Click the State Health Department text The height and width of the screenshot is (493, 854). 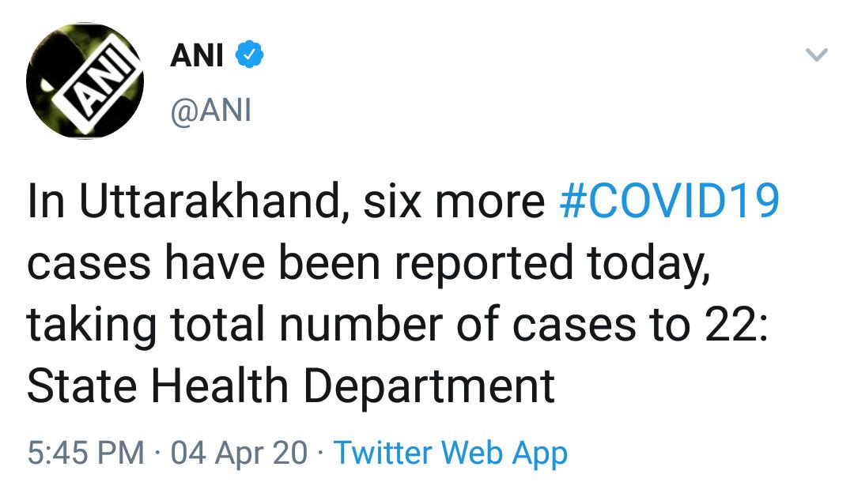point(291,386)
